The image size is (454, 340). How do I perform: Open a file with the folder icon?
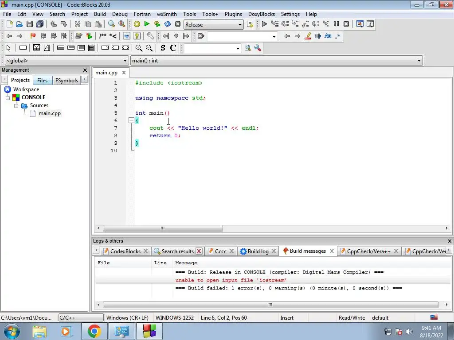point(20,24)
